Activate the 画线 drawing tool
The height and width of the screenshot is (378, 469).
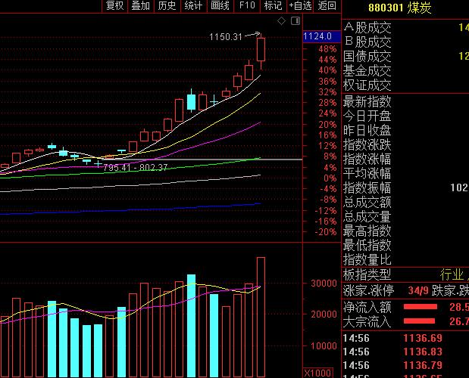point(220,5)
